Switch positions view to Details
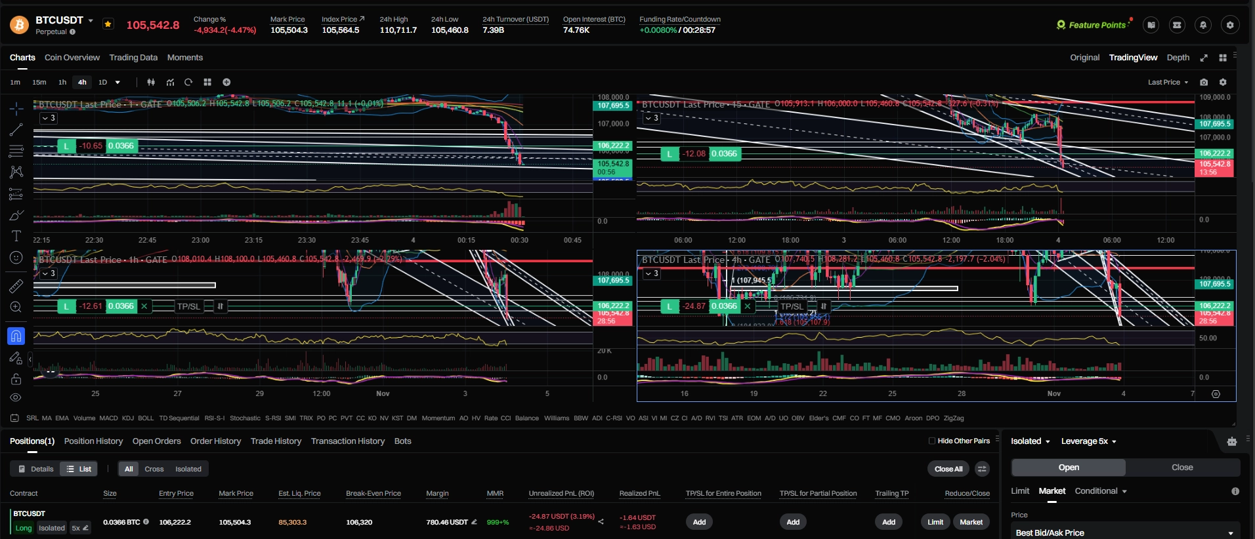 point(36,469)
